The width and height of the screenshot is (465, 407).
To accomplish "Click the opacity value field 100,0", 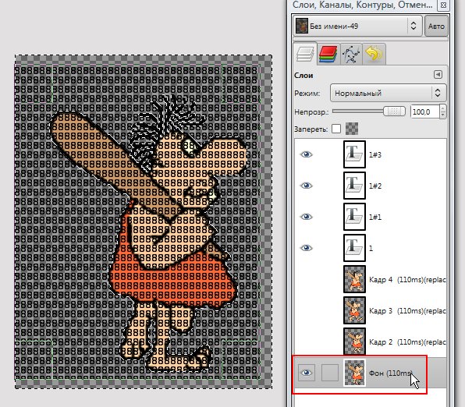I will click(x=424, y=112).
